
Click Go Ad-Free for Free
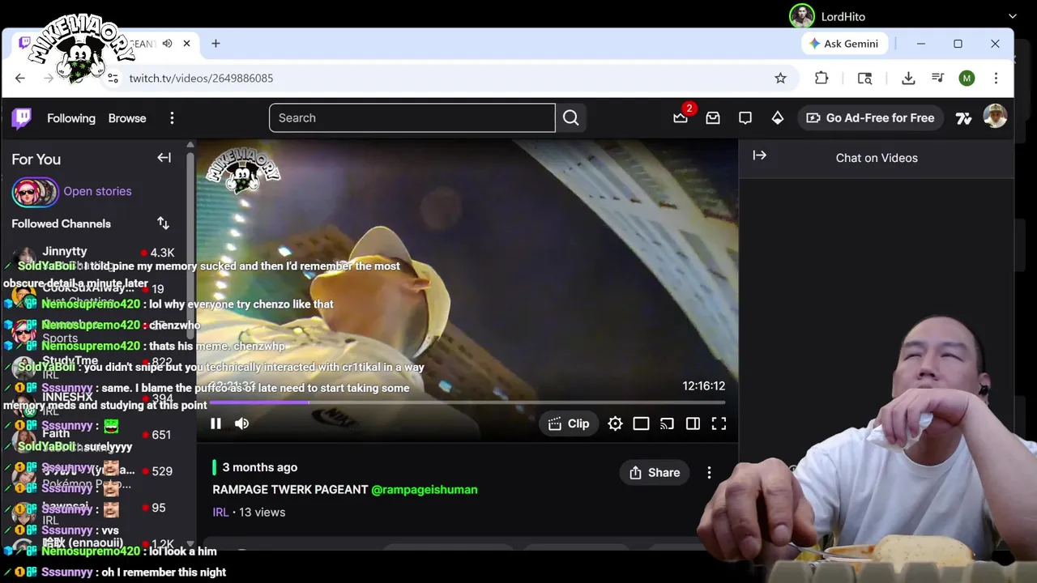(x=870, y=118)
